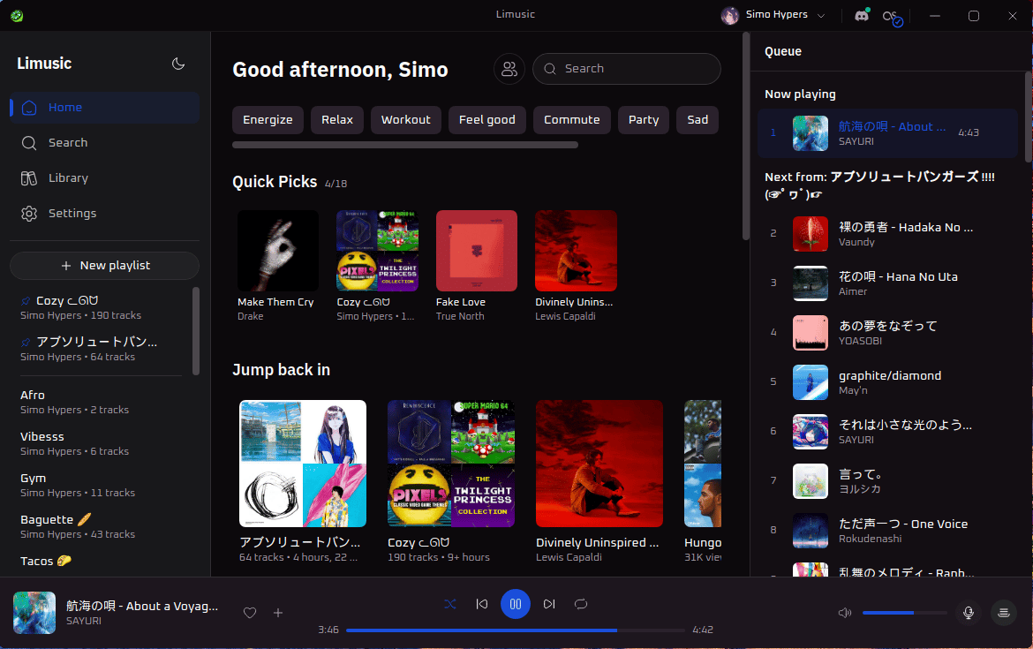The height and width of the screenshot is (649, 1033).
Task: Open Cozy quick pick thumbnail
Action: pos(378,251)
